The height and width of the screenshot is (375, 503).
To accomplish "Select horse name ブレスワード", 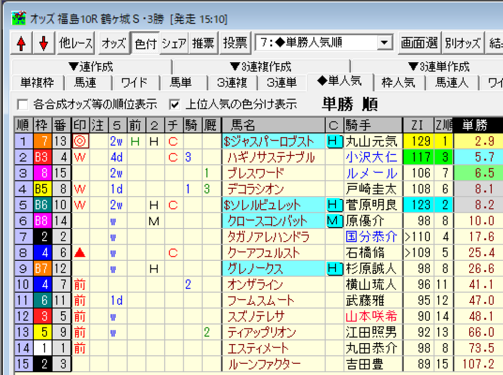I will pos(255,173).
